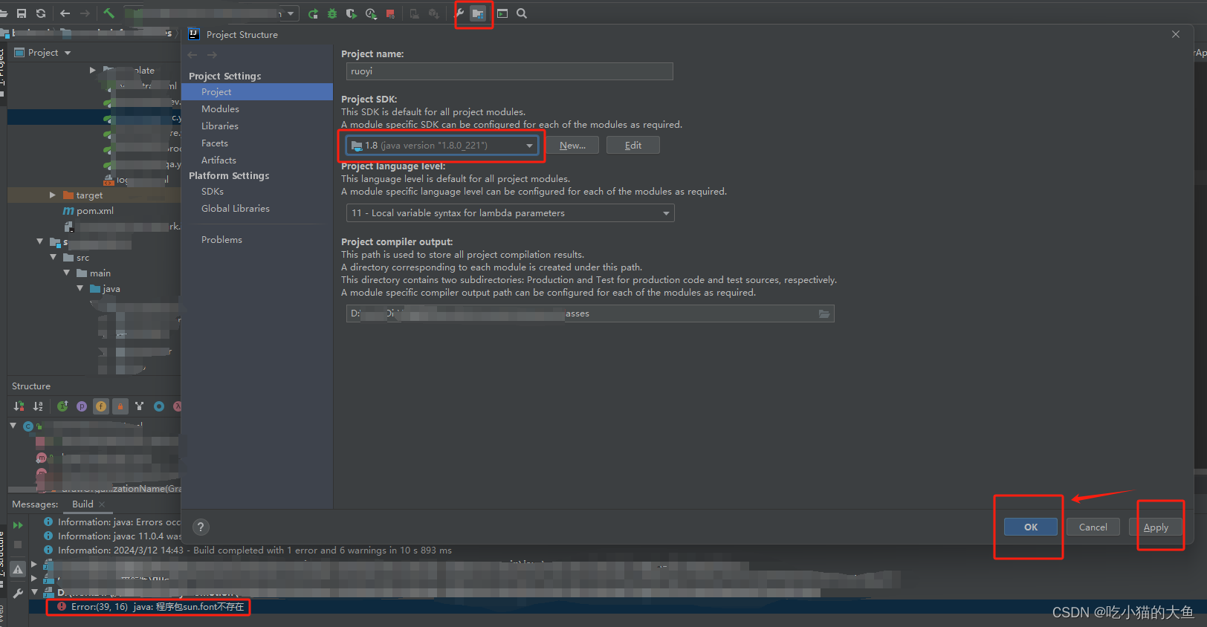Screen dimensions: 1207x627
Task: Toggle the warnings filter triangle icon
Action: point(18,569)
